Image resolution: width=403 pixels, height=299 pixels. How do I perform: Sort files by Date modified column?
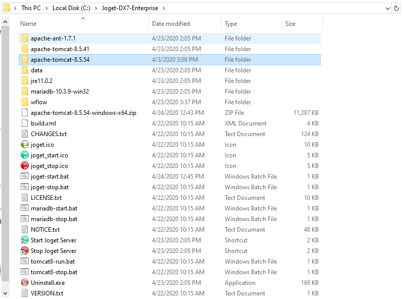[x=171, y=24]
